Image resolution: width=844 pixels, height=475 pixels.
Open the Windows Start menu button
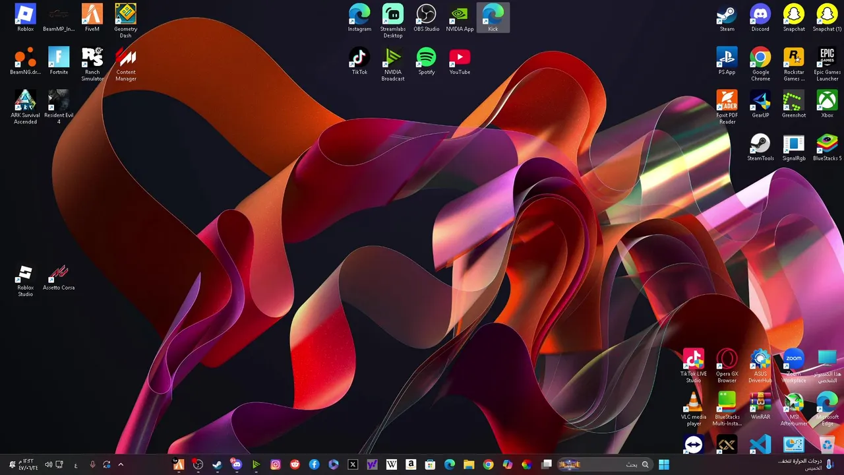click(x=664, y=464)
